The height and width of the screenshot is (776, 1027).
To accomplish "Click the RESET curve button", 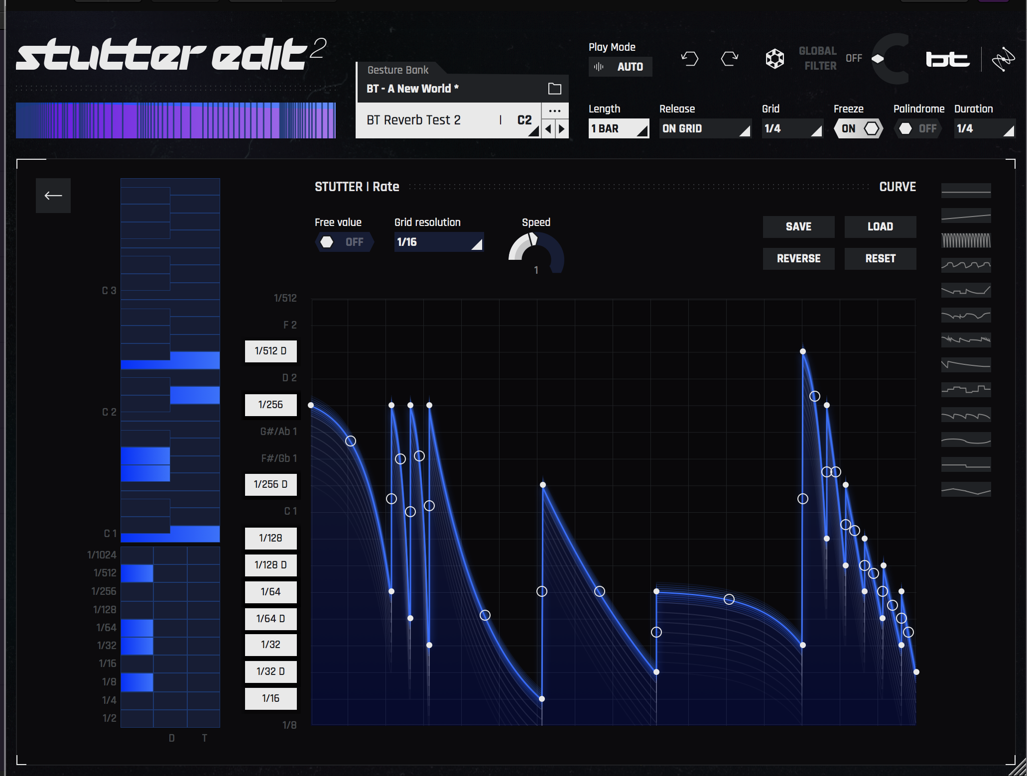I will [880, 258].
